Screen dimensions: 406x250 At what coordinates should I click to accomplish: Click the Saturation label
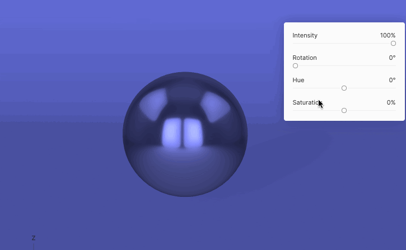pyautogui.click(x=306, y=102)
